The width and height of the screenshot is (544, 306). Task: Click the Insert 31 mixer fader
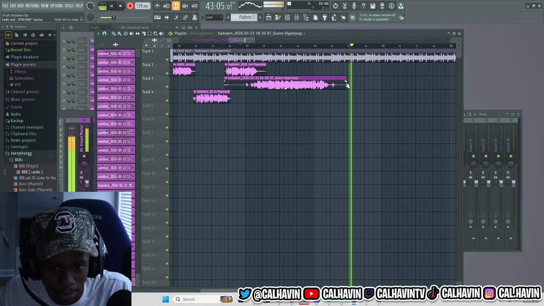pos(476,183)
